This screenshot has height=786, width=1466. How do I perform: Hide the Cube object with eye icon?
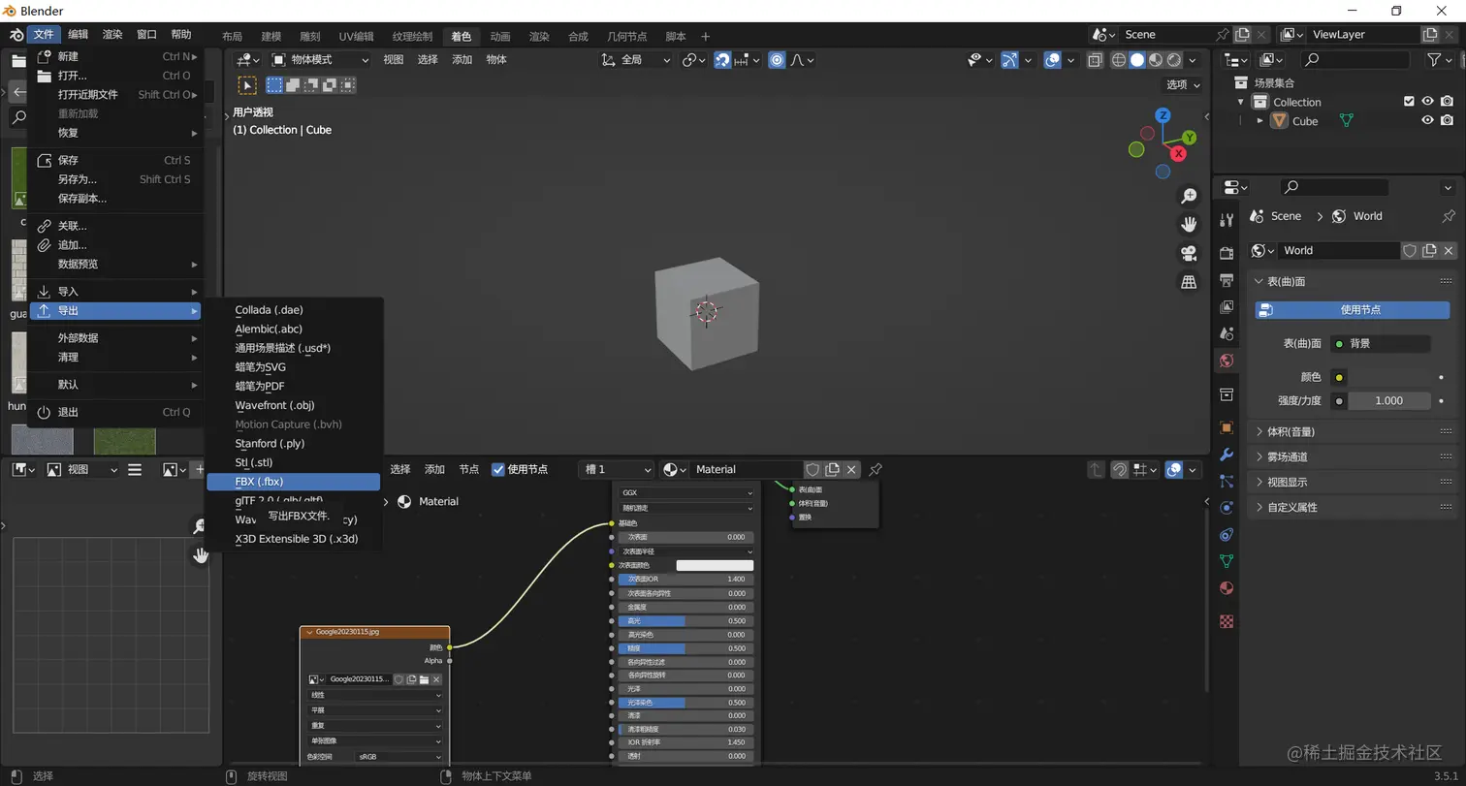1427,121
